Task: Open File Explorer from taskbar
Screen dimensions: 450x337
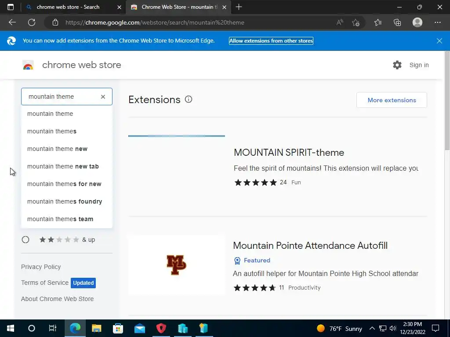Action: (x=96, y=328)
